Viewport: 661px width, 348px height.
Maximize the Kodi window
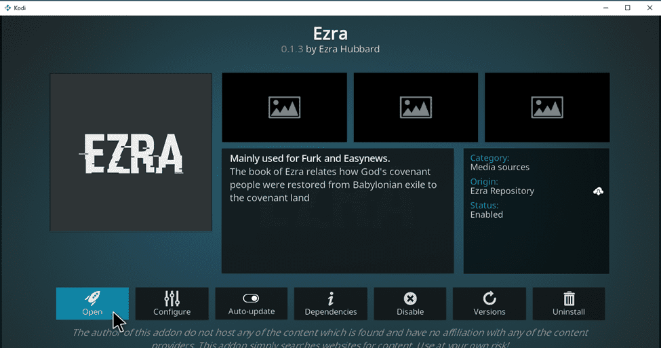click(628, 7)
